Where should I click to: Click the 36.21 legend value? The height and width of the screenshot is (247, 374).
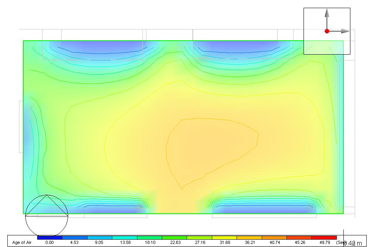[x=250, y=242]
